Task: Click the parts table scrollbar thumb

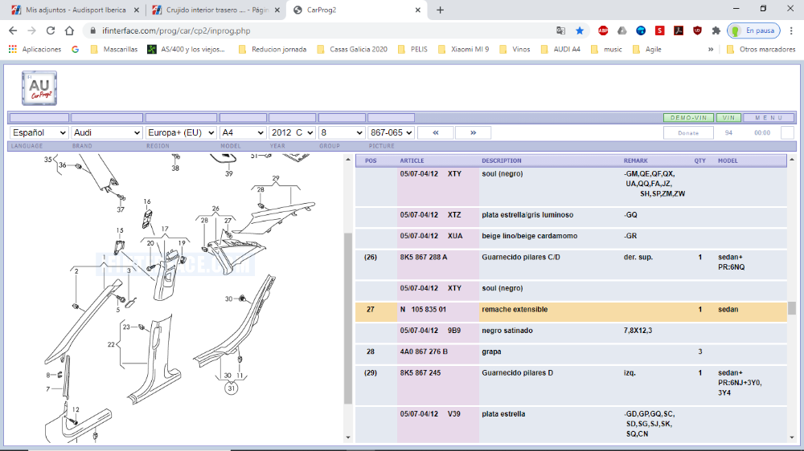Action: (x=792, y=308)
